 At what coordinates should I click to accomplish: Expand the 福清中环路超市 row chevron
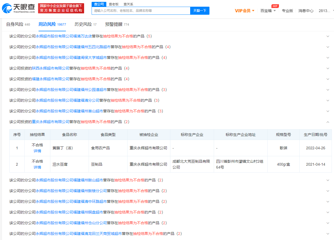(328, 201)
